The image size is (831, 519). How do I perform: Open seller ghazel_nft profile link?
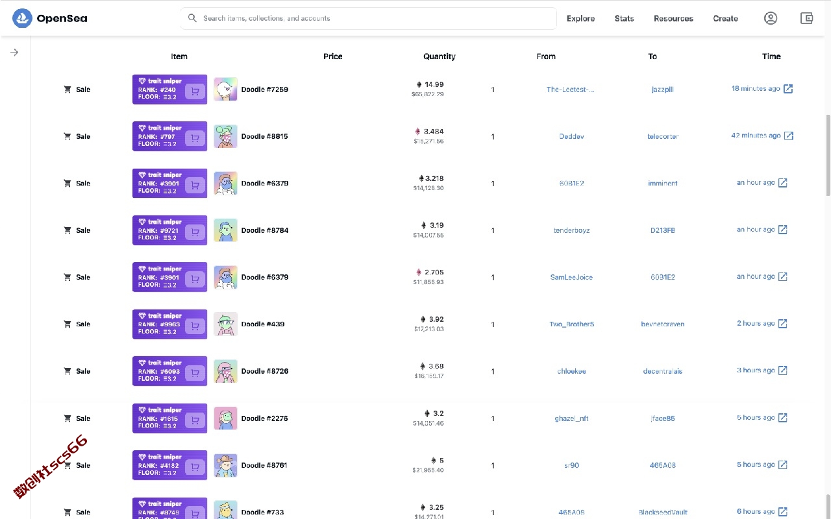pos(571,418)
